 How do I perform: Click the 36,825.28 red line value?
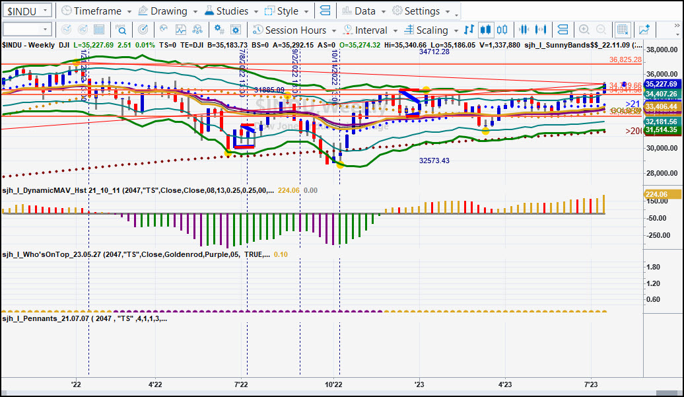[x=625, y=59]
